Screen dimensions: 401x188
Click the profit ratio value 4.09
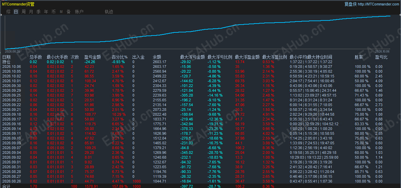coord(379,81)
